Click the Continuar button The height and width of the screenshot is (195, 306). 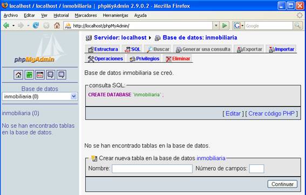pos(282,184)
